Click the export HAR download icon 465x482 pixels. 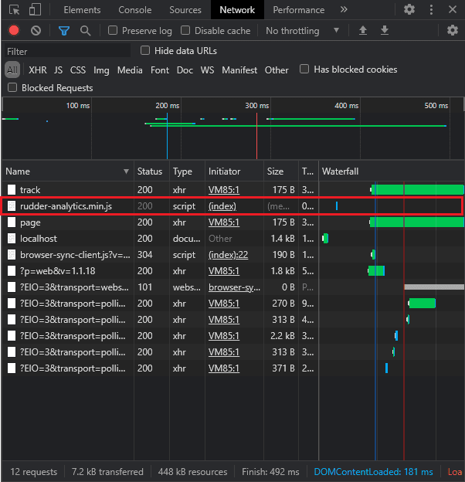(384, 31)
